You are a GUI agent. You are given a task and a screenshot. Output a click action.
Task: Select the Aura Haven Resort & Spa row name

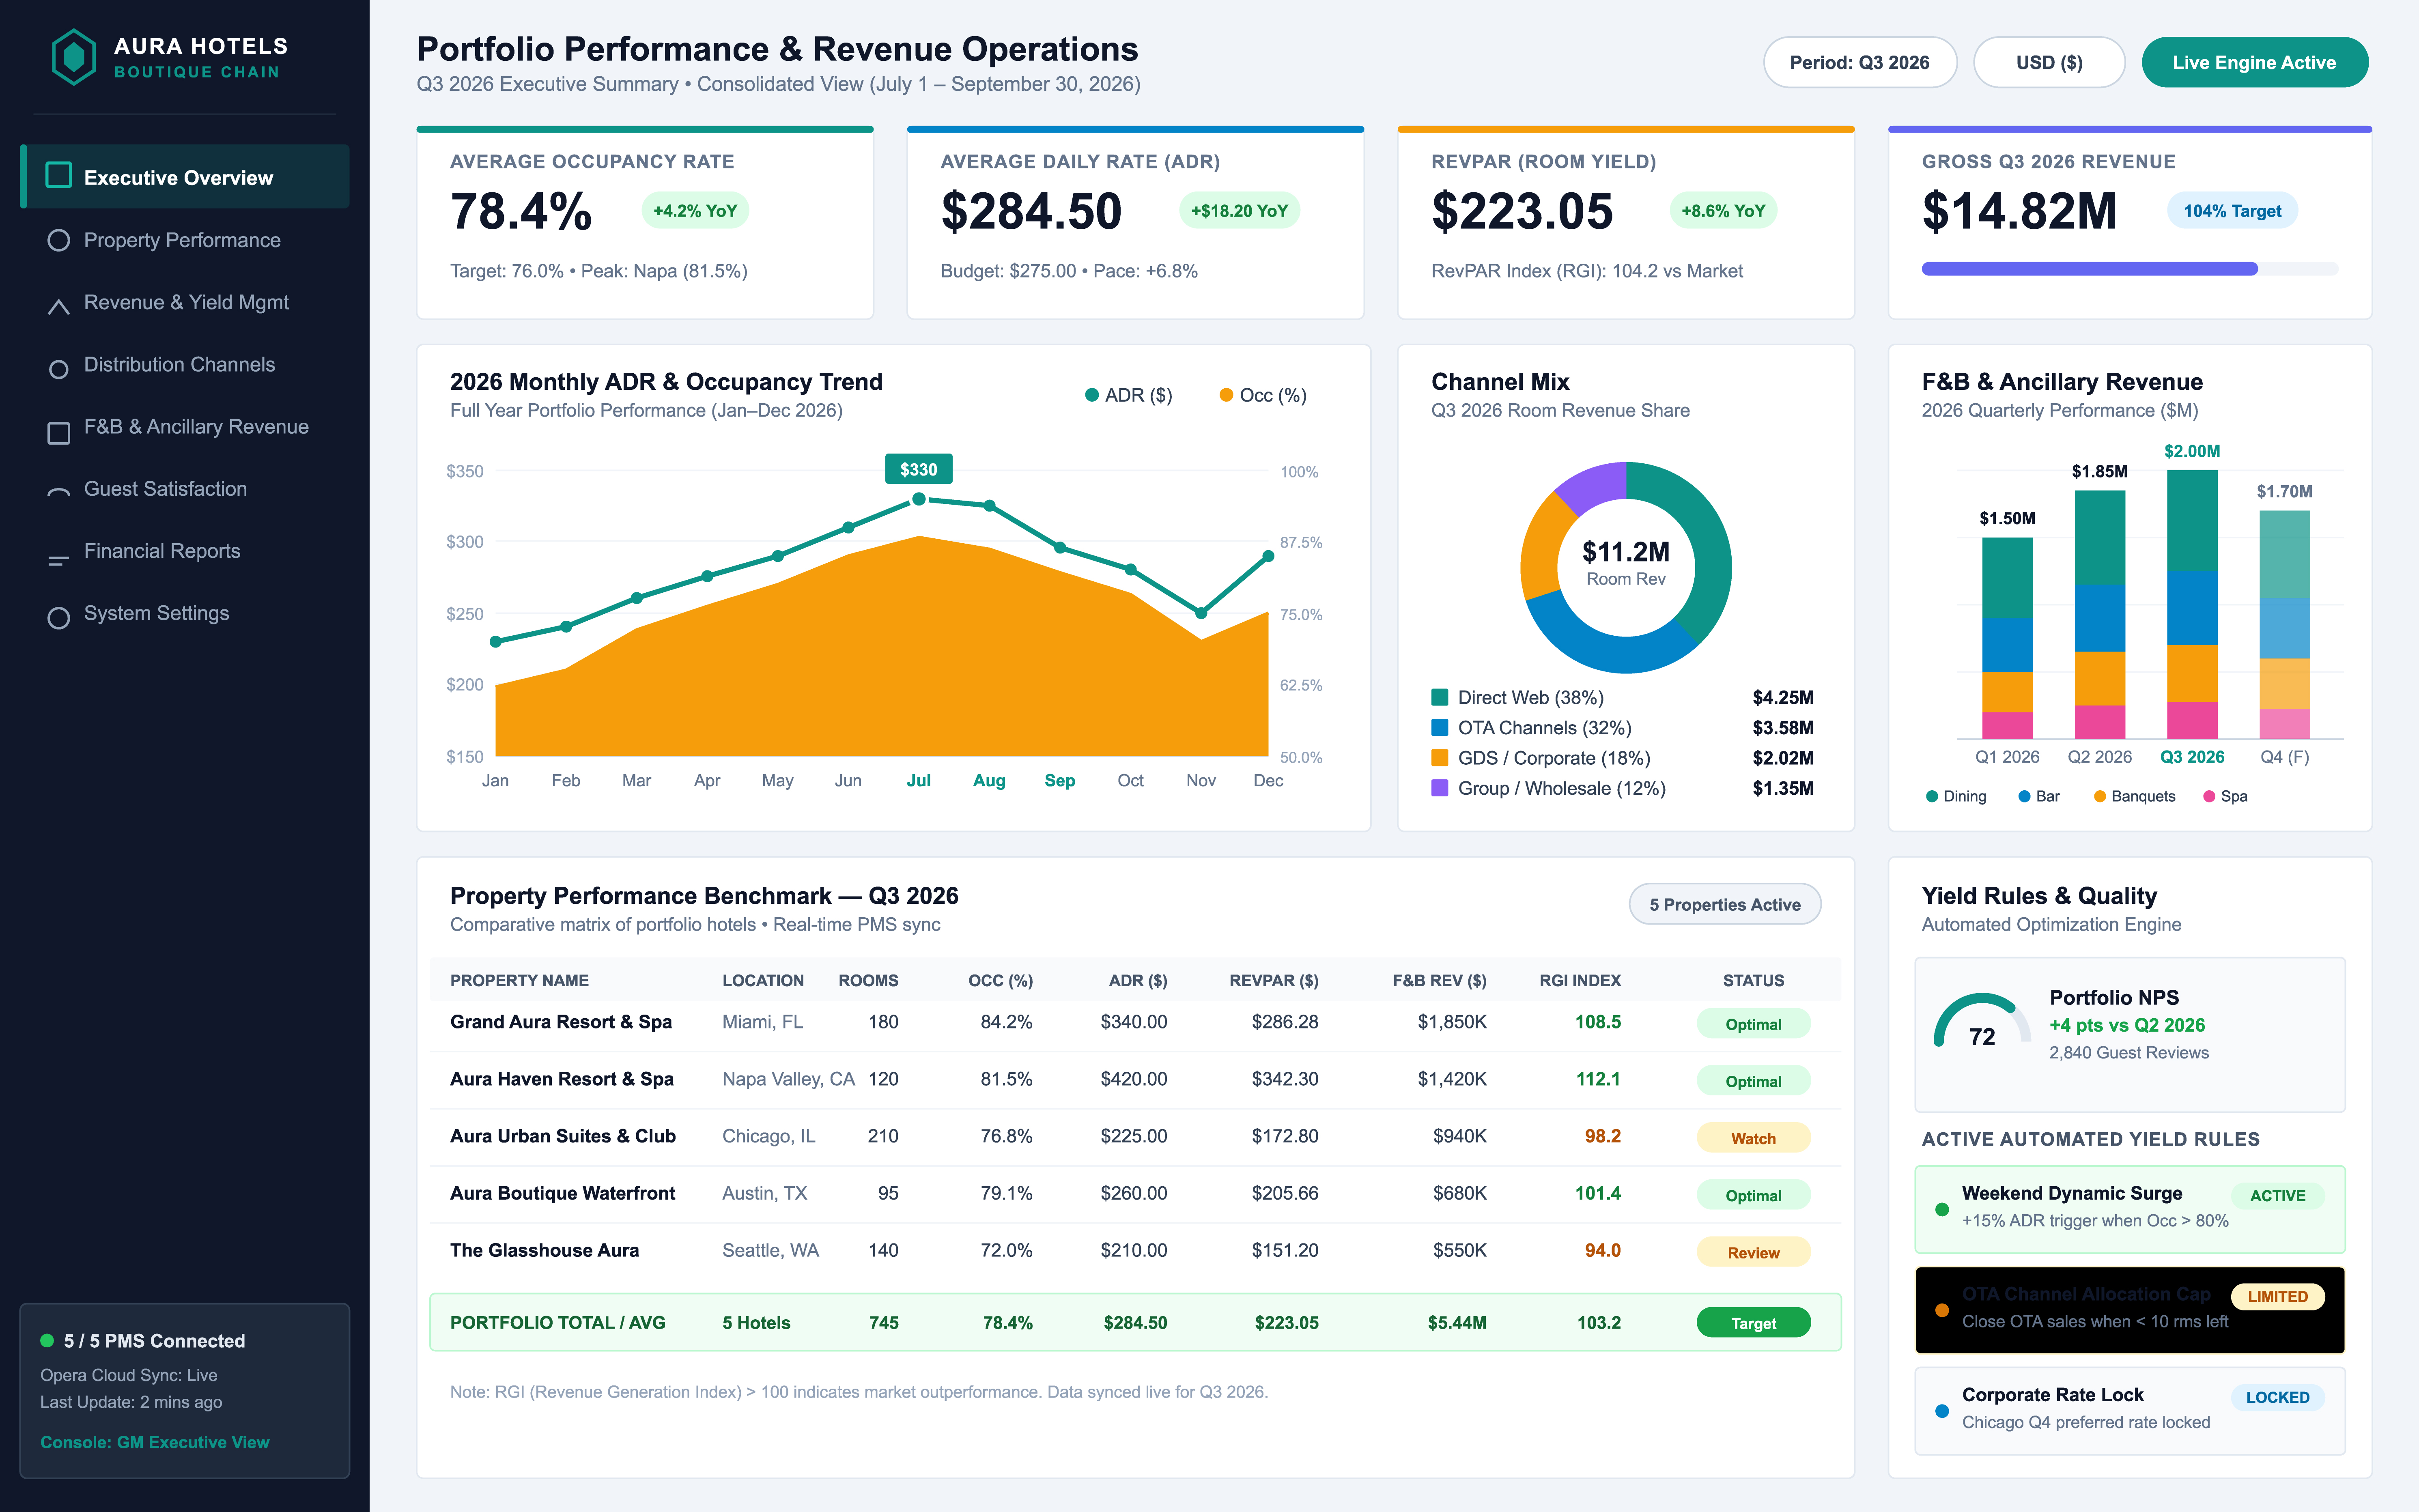coord(562,1079)
